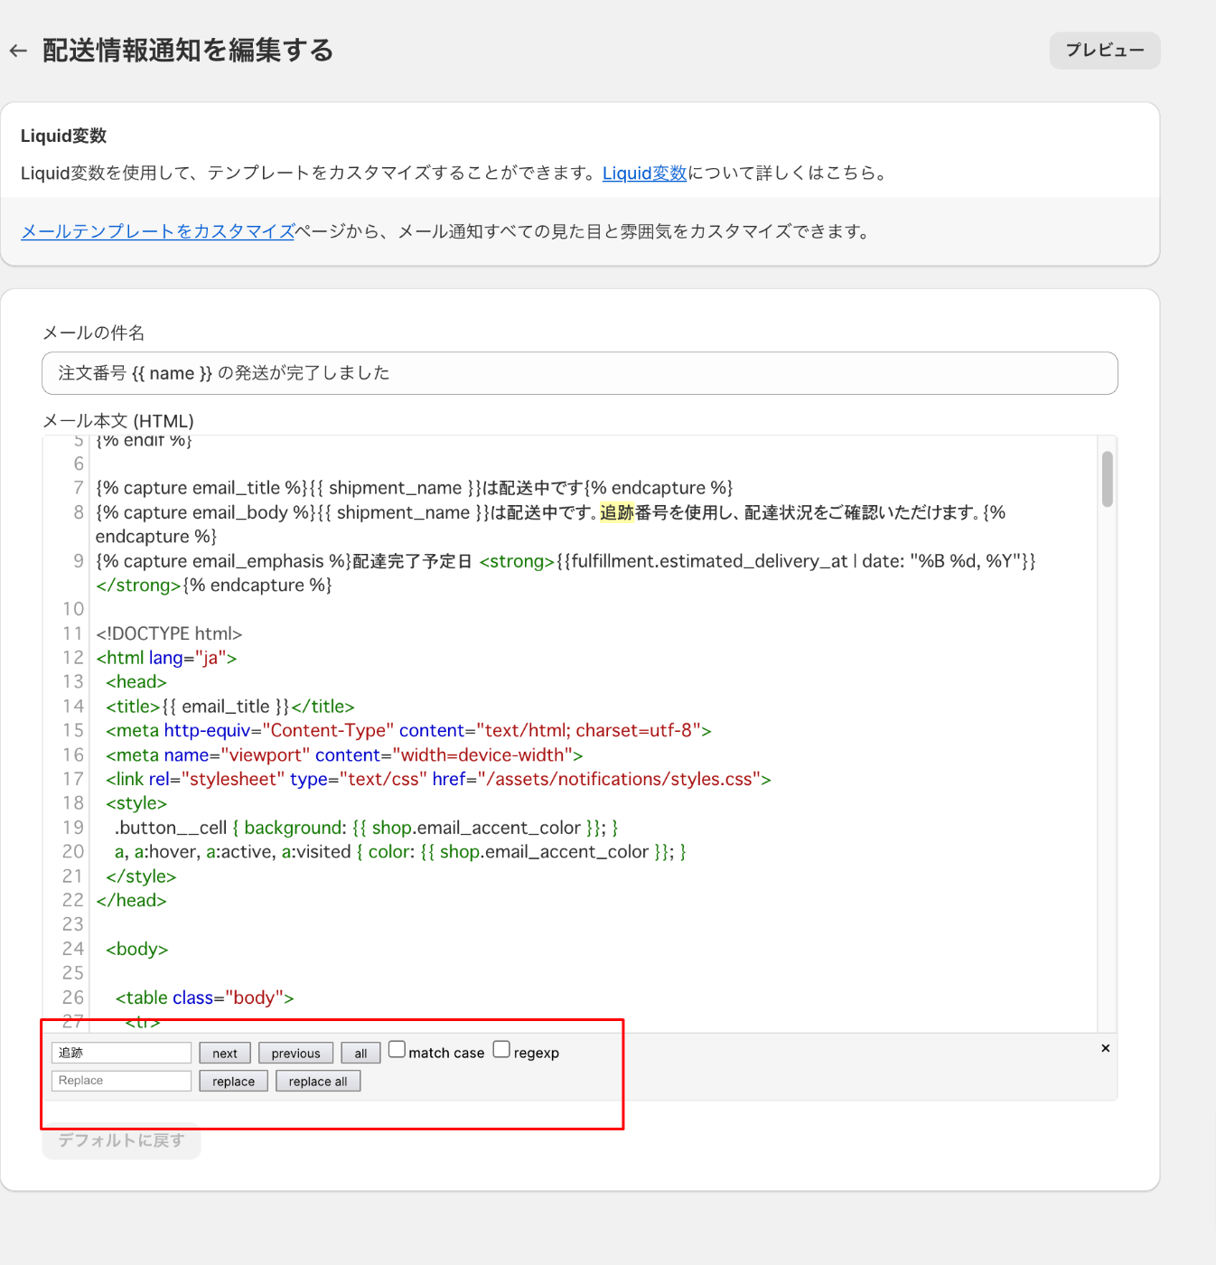The height and width of the screenshot is (1265, 1216).
Task: Follow the Liquid変数 link
Action: (644, 173)
